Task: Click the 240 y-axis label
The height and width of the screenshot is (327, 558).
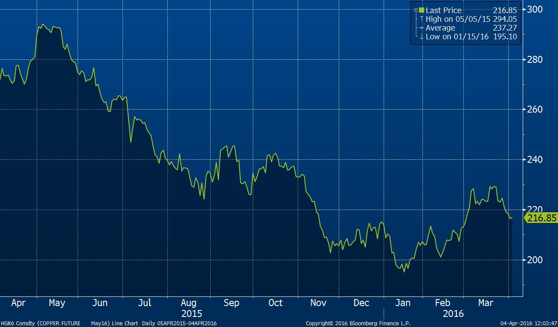Action: coord(534,159)
